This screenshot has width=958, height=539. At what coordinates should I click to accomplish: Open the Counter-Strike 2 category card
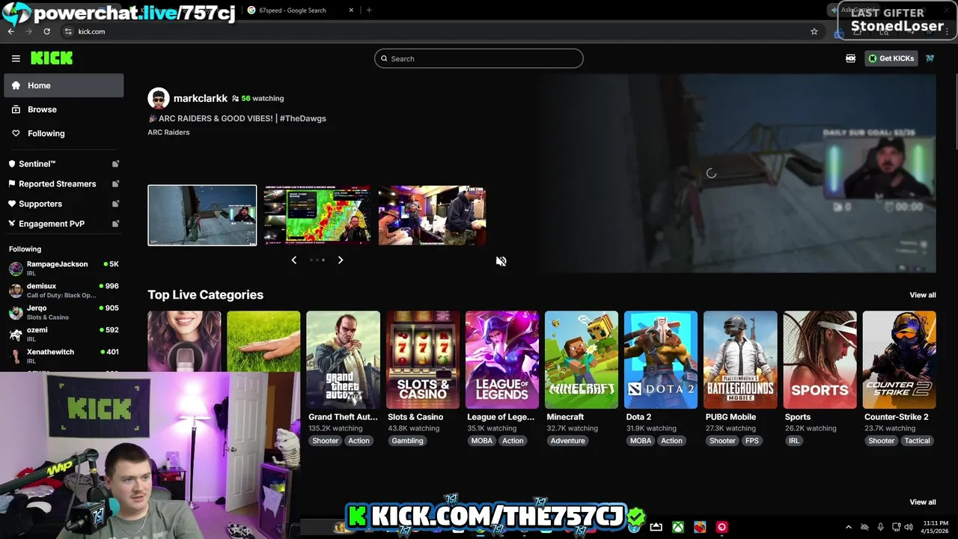coord(899,360)
